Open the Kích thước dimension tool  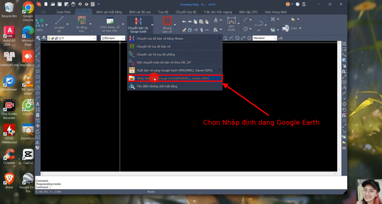(x=231, y=24)
